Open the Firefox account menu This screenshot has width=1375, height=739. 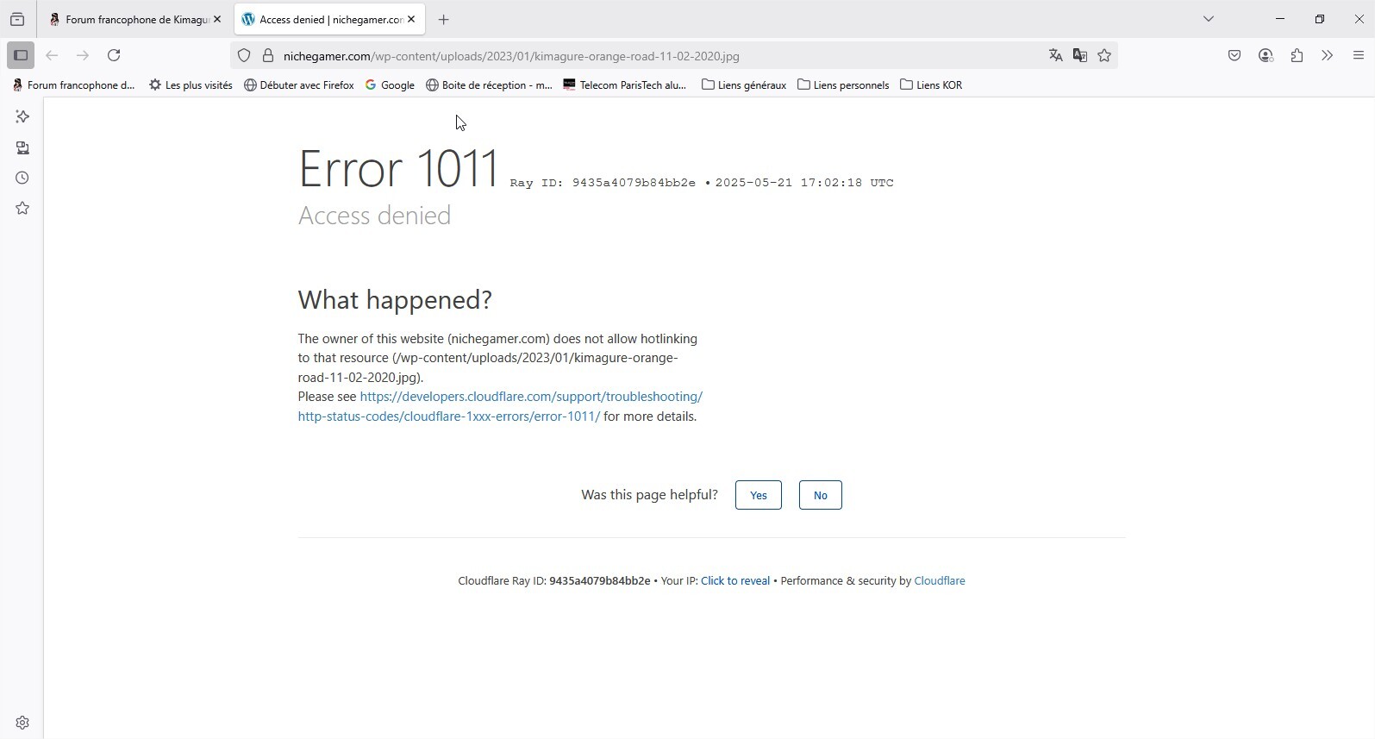point(1266,55)
